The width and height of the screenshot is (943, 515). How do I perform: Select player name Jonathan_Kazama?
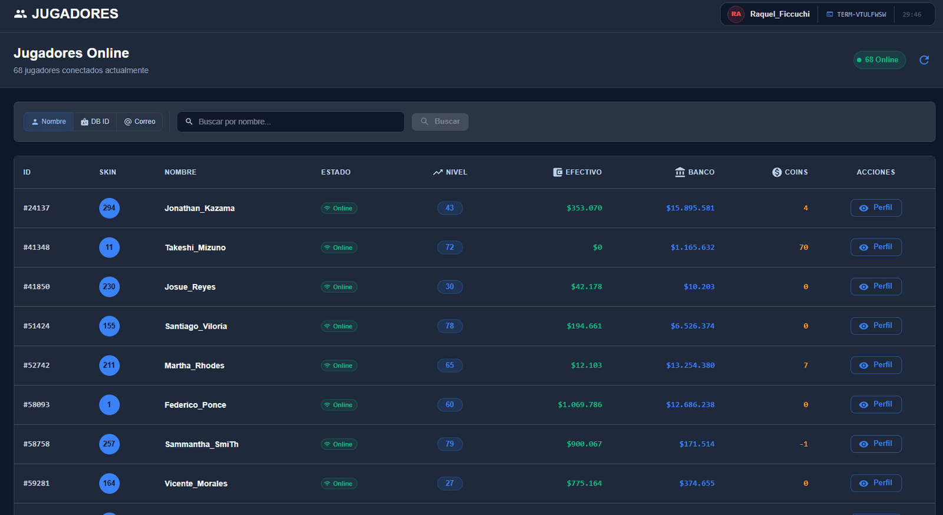coord(200,208)
